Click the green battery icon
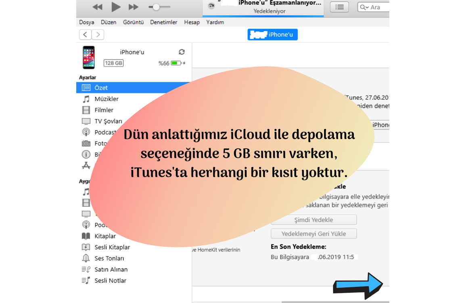Image resolution: width=472 pixels, height=303 pixels. point(176,63)
